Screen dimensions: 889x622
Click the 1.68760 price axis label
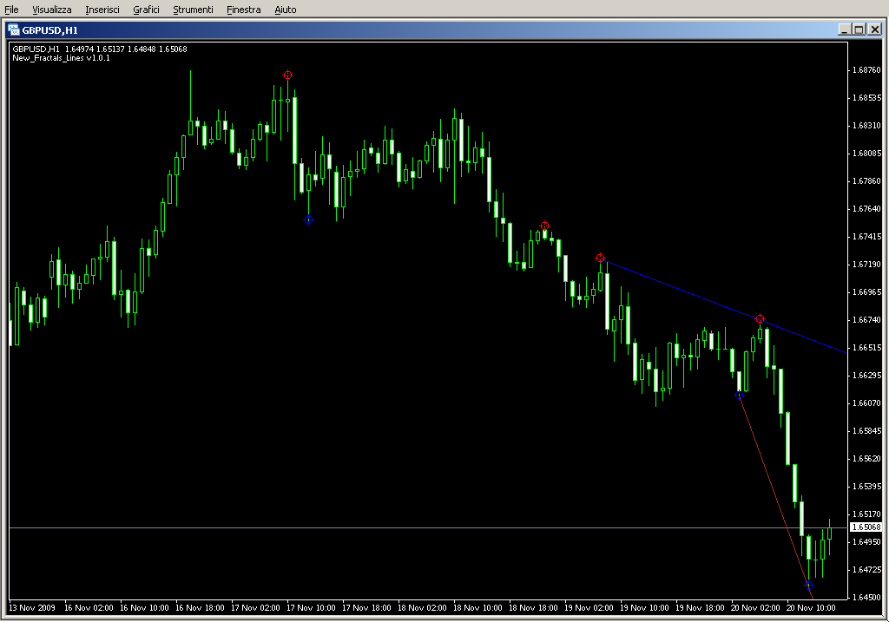[867, 70]
